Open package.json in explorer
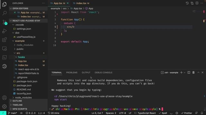Screen dimensions: 206x115 coord(28,85)
